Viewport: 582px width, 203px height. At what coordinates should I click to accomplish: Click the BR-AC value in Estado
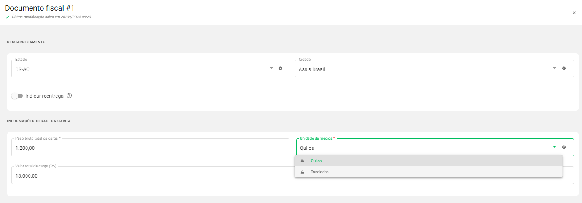[x=22, y=69]
